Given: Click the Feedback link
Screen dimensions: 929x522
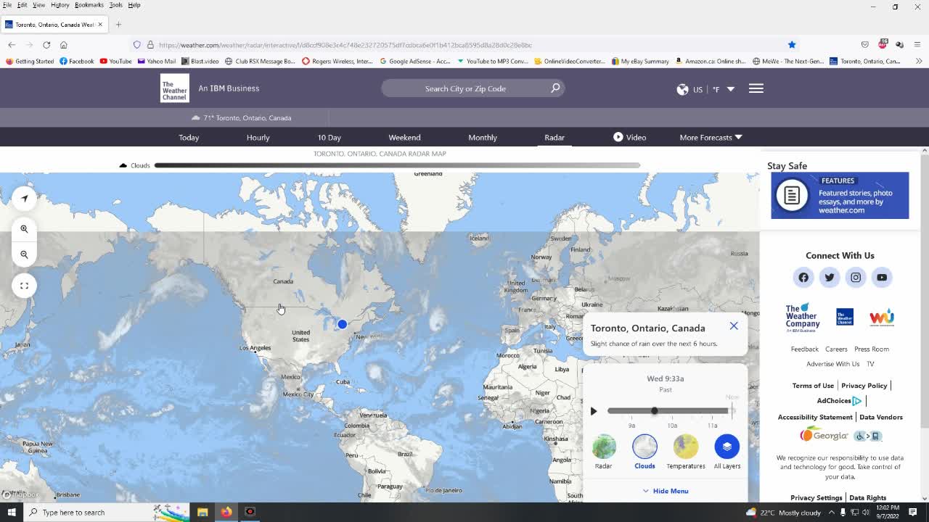Looking at the screenshot, I should pos(804,349).
